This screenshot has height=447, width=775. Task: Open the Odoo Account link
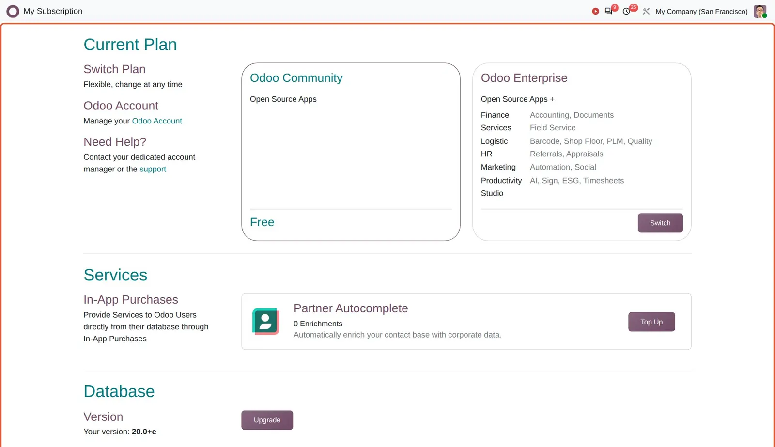click(x=157, y=121)
